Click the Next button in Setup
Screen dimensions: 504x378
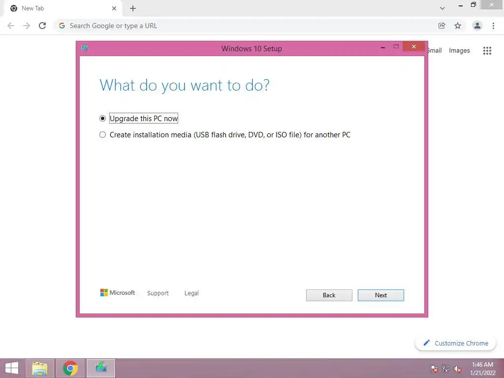(x=380, y=295)
